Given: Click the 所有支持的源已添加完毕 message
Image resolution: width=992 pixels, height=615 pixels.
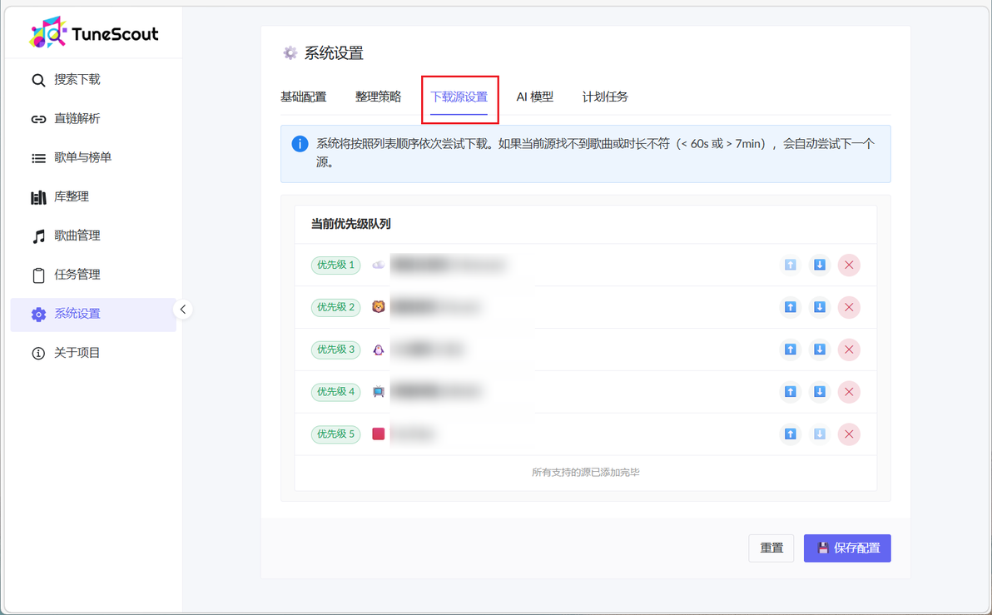Looking at the screenshot, I should [x=586, y=473].
